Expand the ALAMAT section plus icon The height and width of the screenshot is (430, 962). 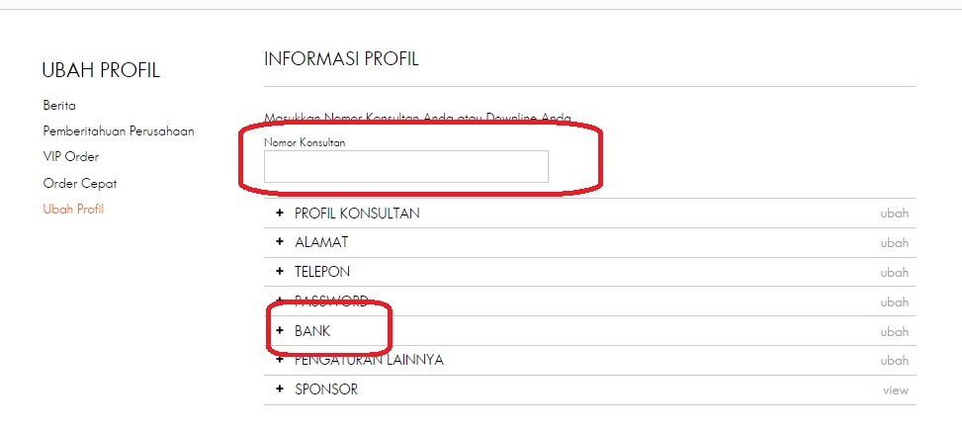click(280, 242)
